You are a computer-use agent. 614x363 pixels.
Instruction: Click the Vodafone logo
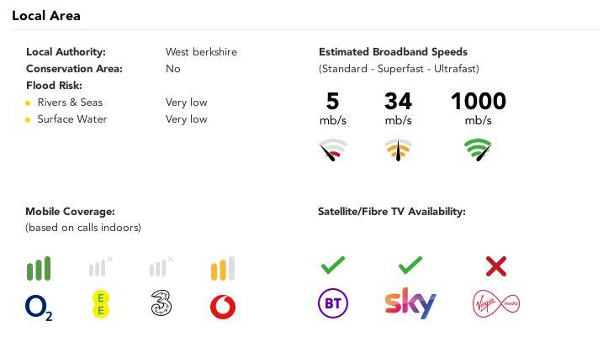(223, 307)
